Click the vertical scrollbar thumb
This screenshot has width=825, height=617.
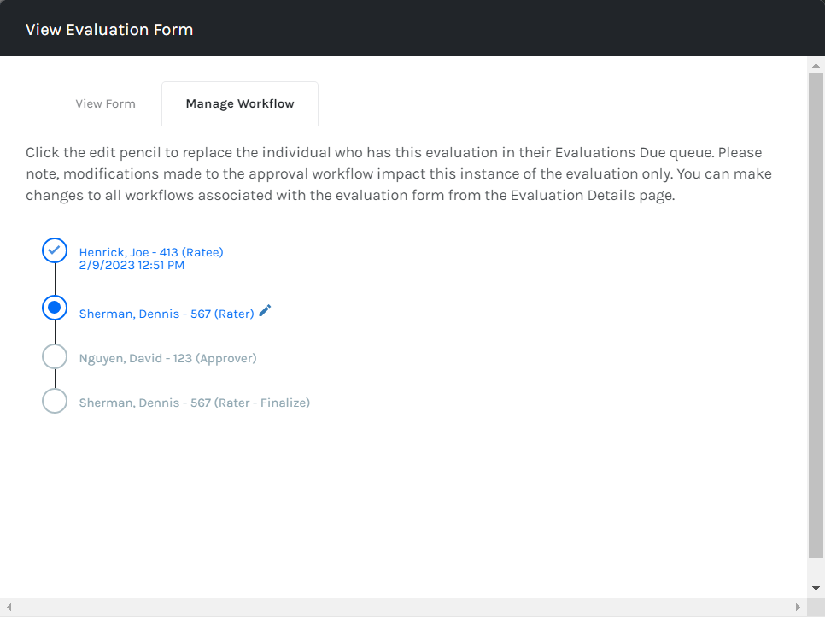[x=816, y=315]
